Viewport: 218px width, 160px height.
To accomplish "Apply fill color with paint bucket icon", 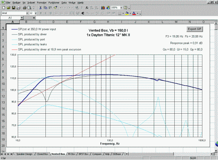I will coord(127,13).
